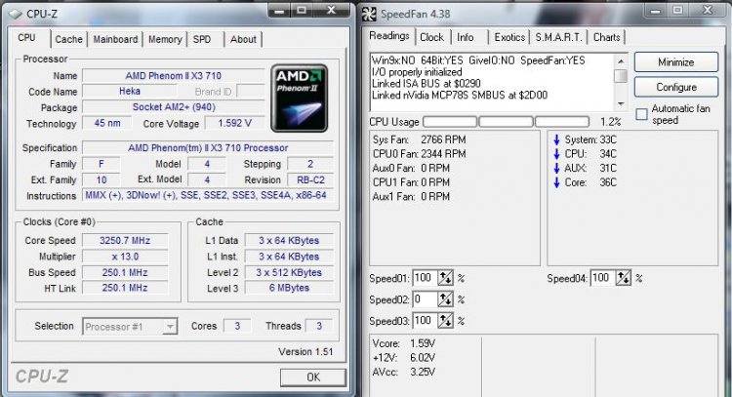The width and height of the screenshot is (732, 397).
Task: Open the SPD tab in CPU-Z
Action: click(202, 39)
